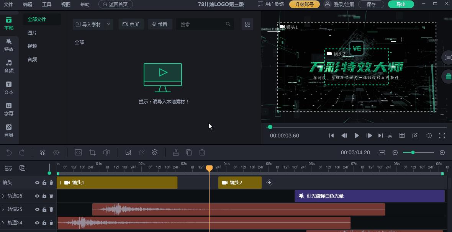Click the track height slider handle

pyautogui.click(x=49, y=173)
